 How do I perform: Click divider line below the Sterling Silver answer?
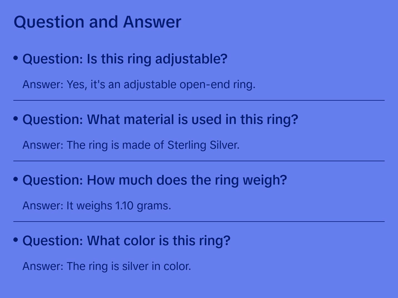pos(199,161)
